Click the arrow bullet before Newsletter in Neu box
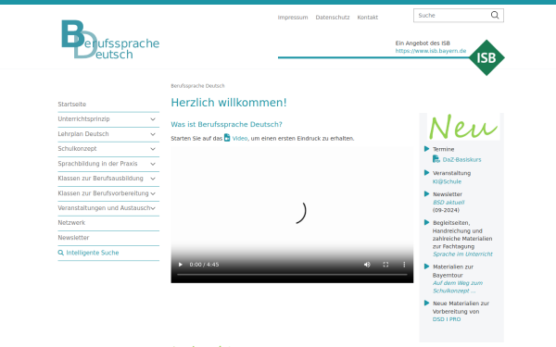The height and width of the screenshot is (347, 556). pyautogui.click(x=427, y=194)
